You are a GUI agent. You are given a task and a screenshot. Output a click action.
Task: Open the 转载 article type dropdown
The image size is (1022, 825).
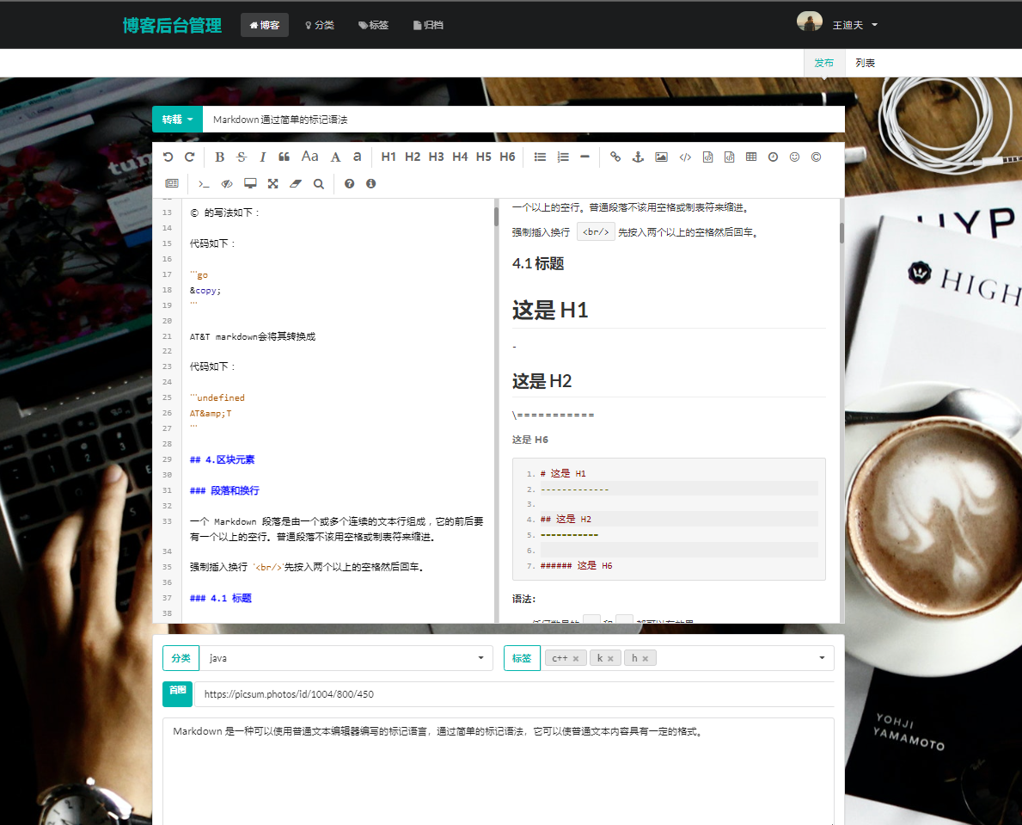click(x=177, y=120)
